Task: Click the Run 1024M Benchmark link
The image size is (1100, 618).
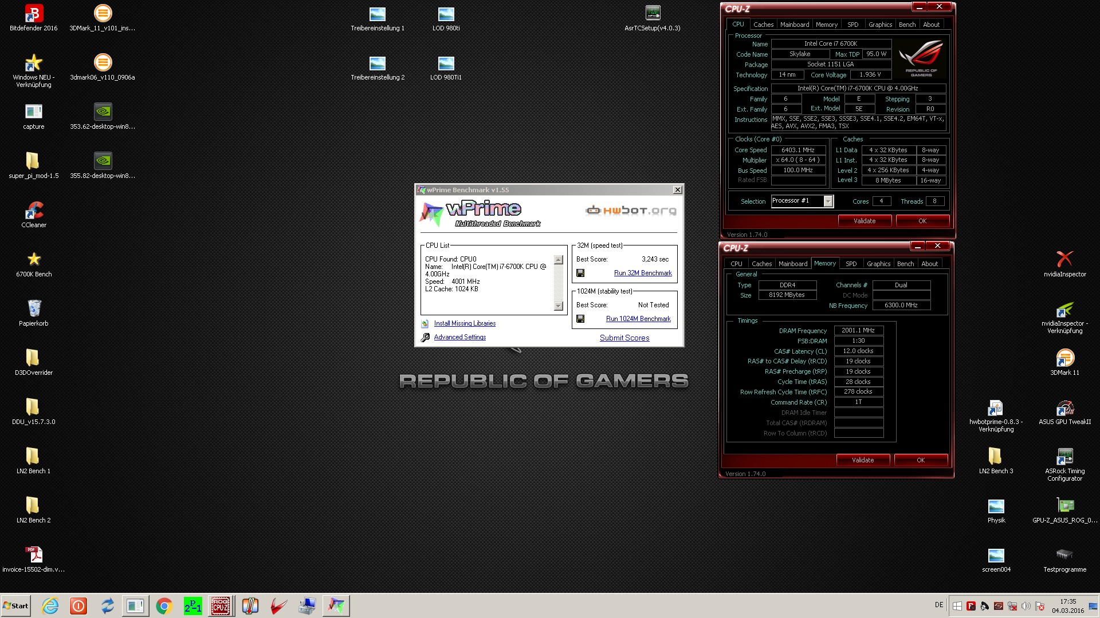Action: point(638,319)
